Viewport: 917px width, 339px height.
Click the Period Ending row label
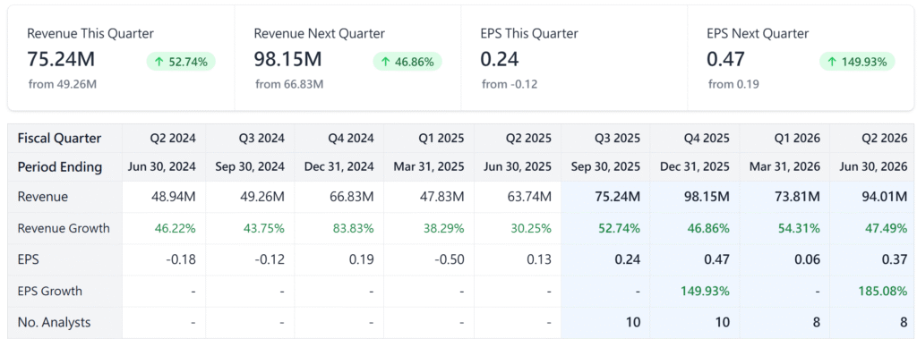pyautogui.click(x=60, y=166)
